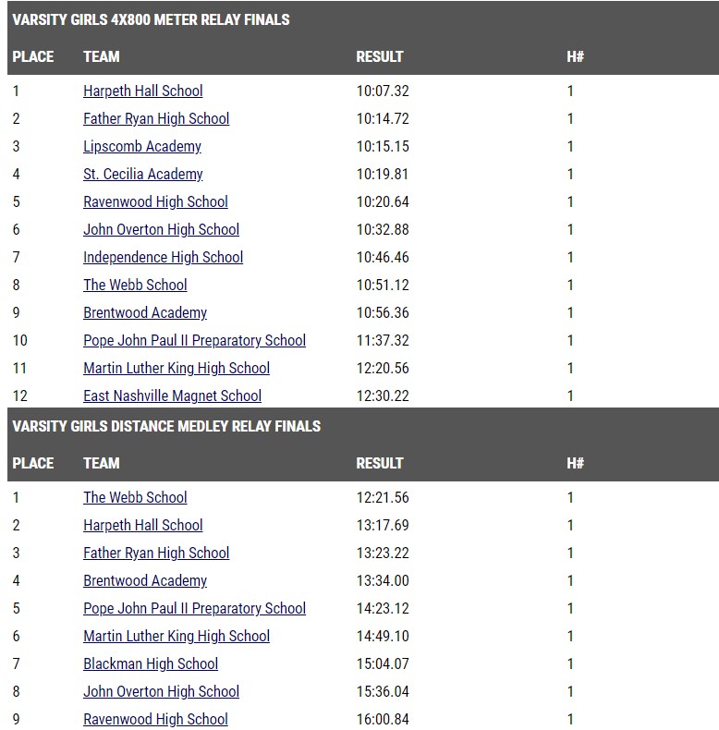Open Brentwood Academy in distance medley relay

point(145,580)
